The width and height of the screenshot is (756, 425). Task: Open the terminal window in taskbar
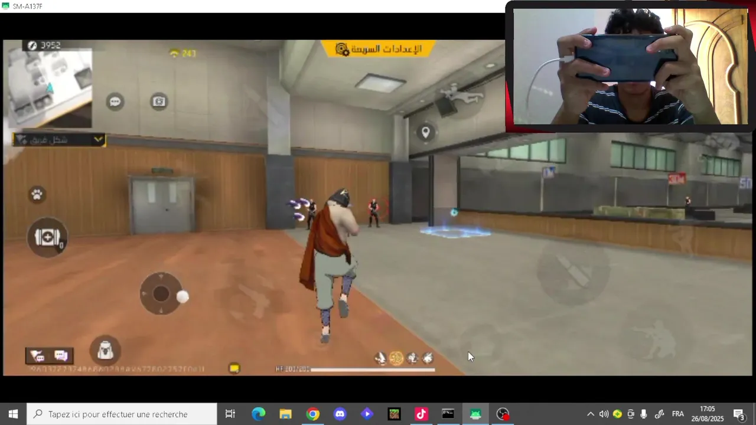pos(448,414)
